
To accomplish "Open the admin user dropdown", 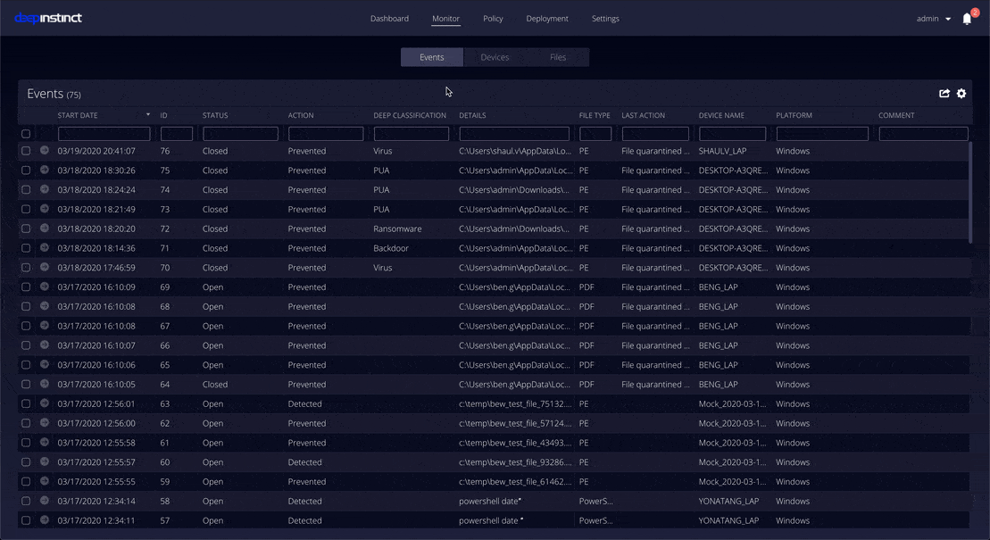I will [933, 19].
